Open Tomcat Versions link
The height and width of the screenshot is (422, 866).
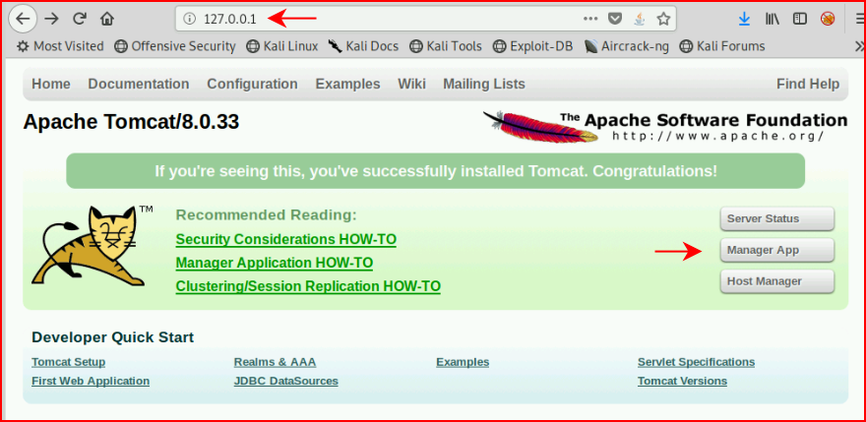click(682, 381)
